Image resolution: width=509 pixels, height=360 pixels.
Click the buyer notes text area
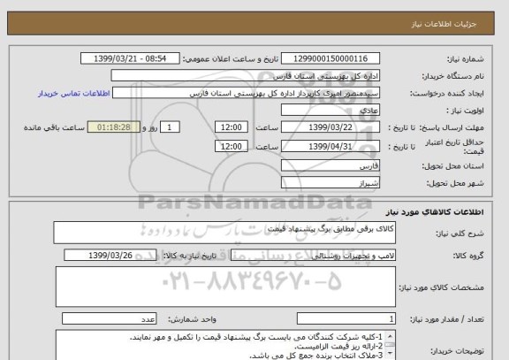click(x=225, y=345)
